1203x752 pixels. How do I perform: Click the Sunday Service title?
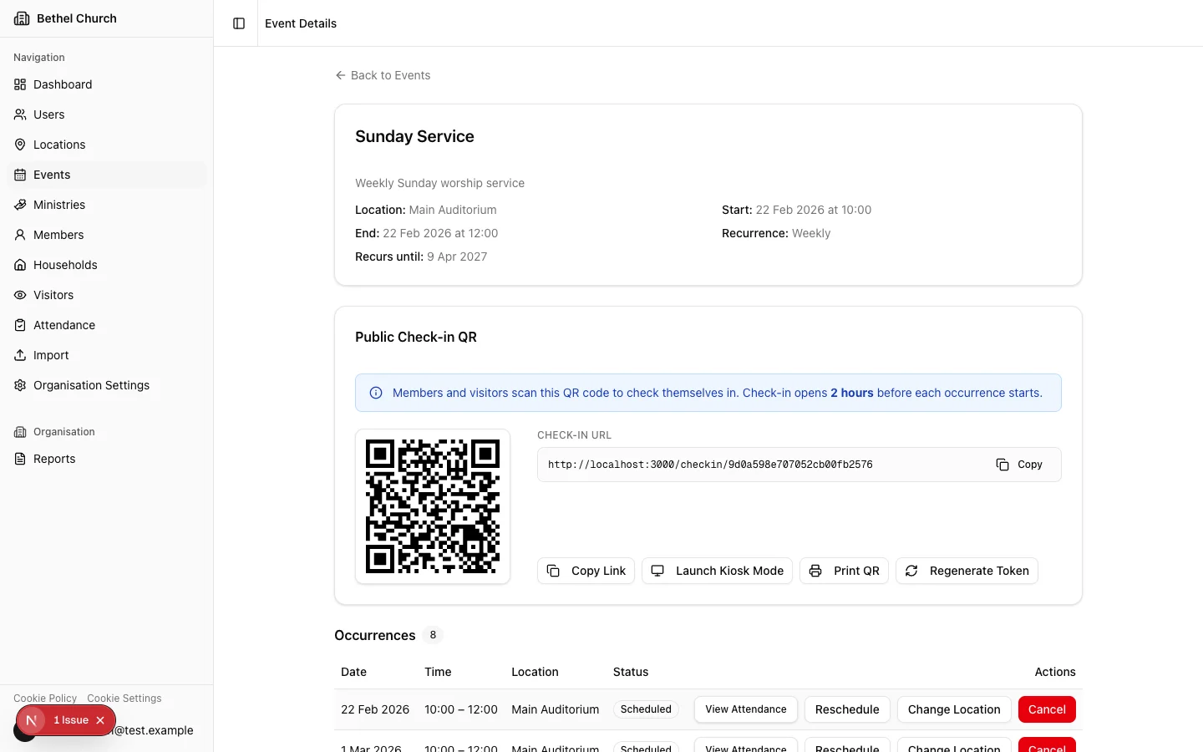tap(414, 136)
